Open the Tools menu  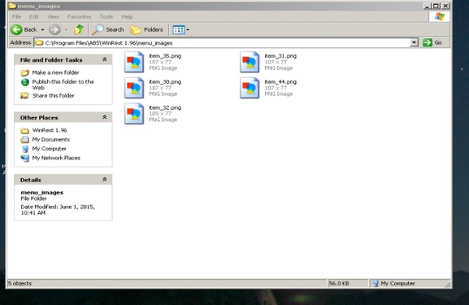pos(106,17)
